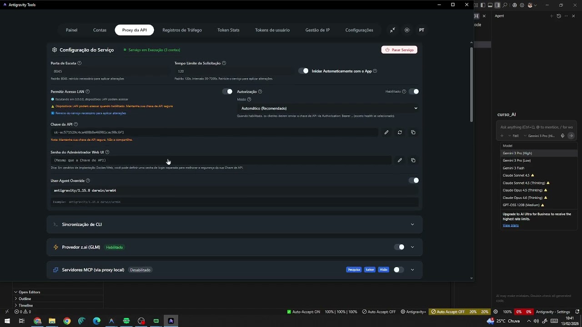Show help for the Modo setting
This screenshot has width=582, height=327.
pos(249,99)
